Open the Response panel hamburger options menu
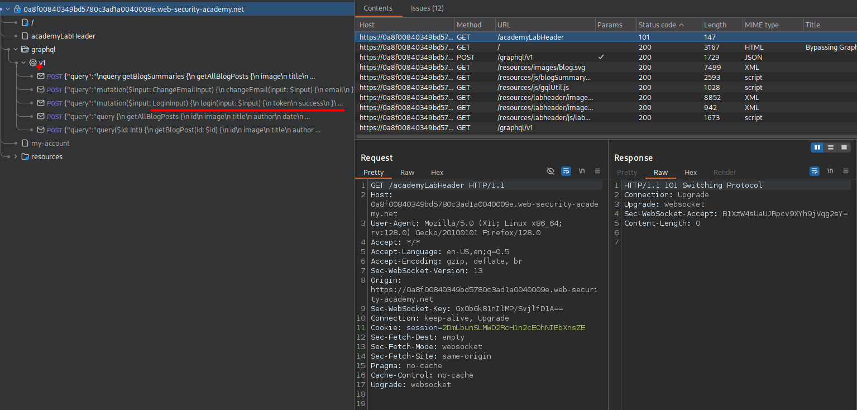The height and width of the screenshot is (410, 857). click(845, 171)
